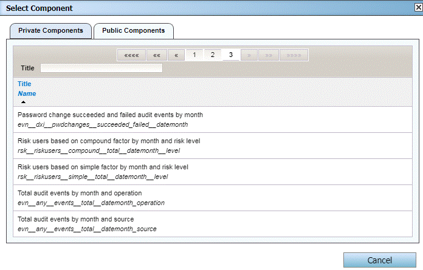Go to page 1 of results
The image size is (423, 270).
point(194,55)
